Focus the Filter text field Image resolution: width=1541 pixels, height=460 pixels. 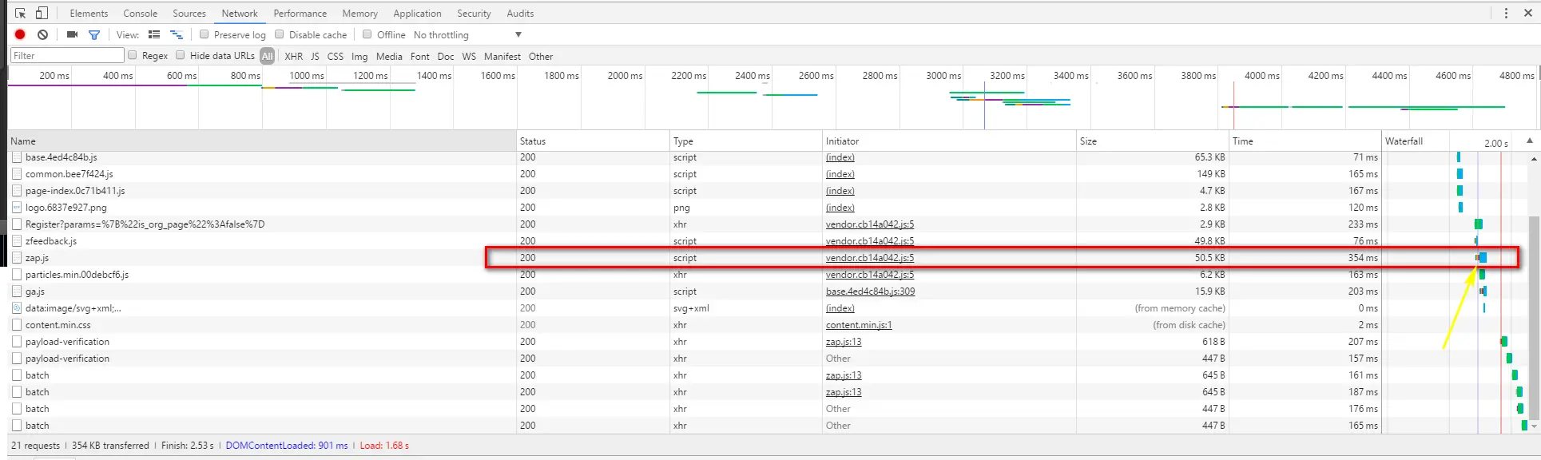[67, 55]
